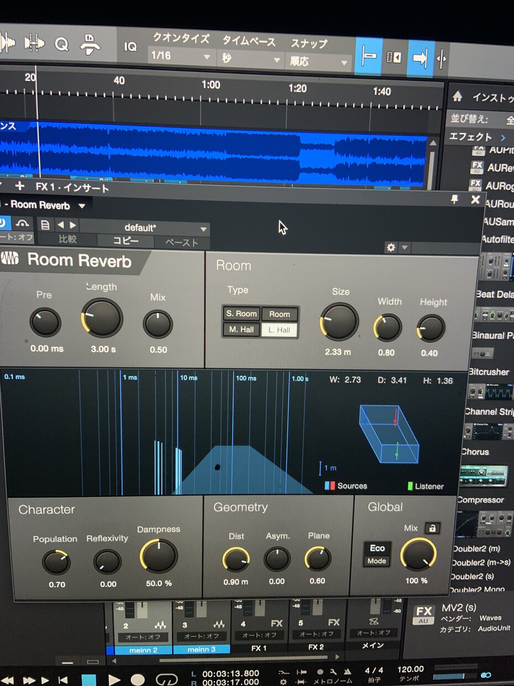The width and height of the screenshot is (514, 686).
Task: Click the home icon in browser panel
Action: pyautogui.click(x=457, y=97)
